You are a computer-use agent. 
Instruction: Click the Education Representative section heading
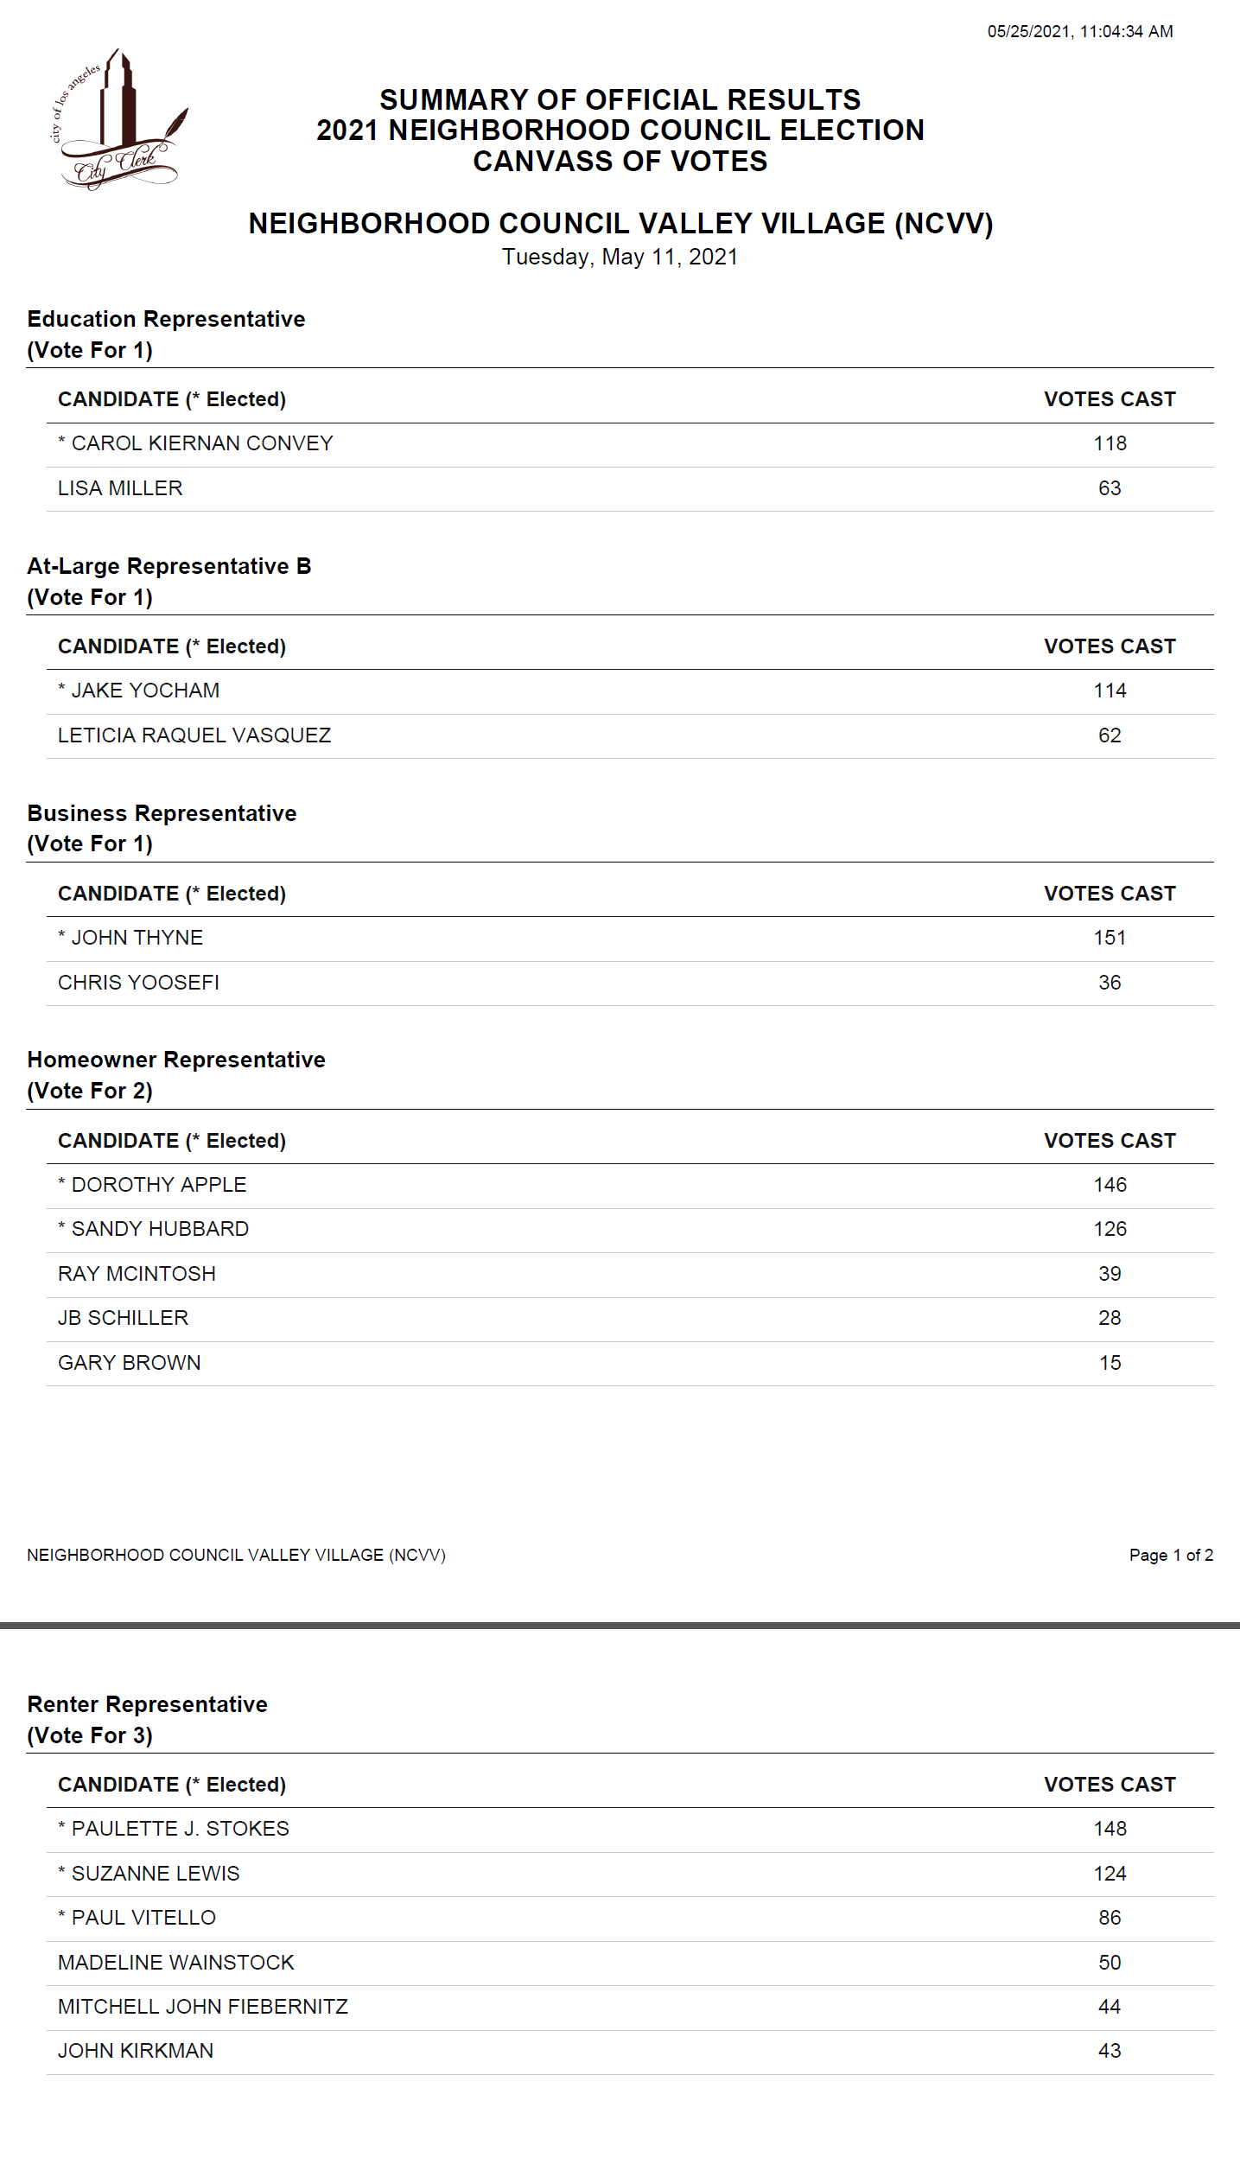point(166,319)
